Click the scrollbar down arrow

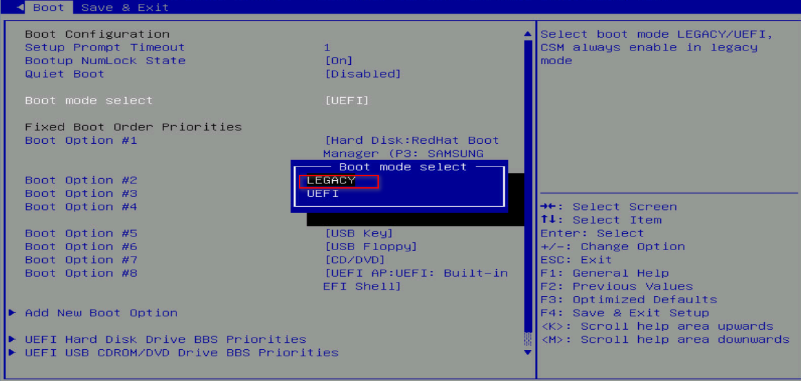click(527, 352)
